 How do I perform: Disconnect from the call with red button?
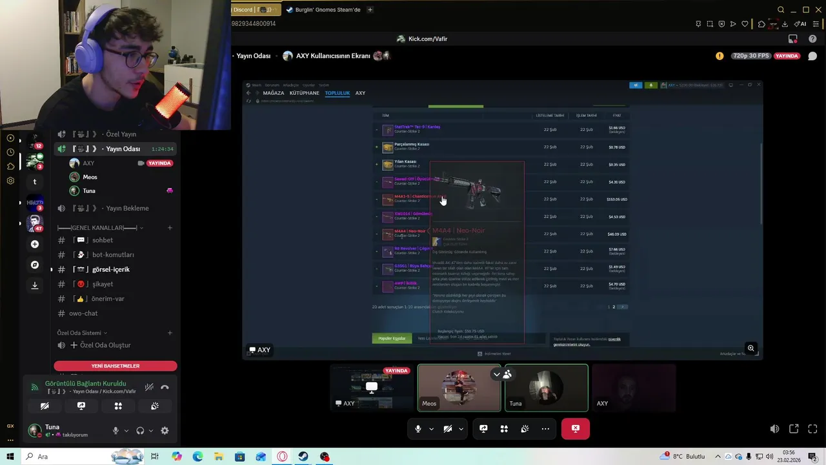coord(575,429)
